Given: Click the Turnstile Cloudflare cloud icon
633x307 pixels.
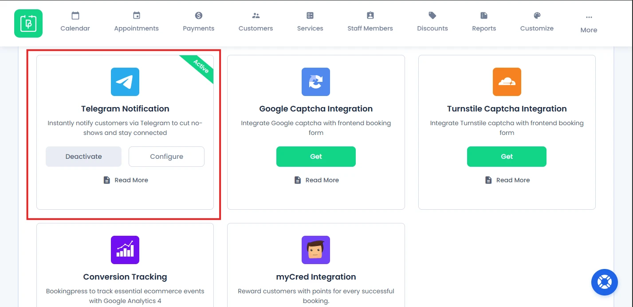Looking at the screenshot, I should coord(507,82).
